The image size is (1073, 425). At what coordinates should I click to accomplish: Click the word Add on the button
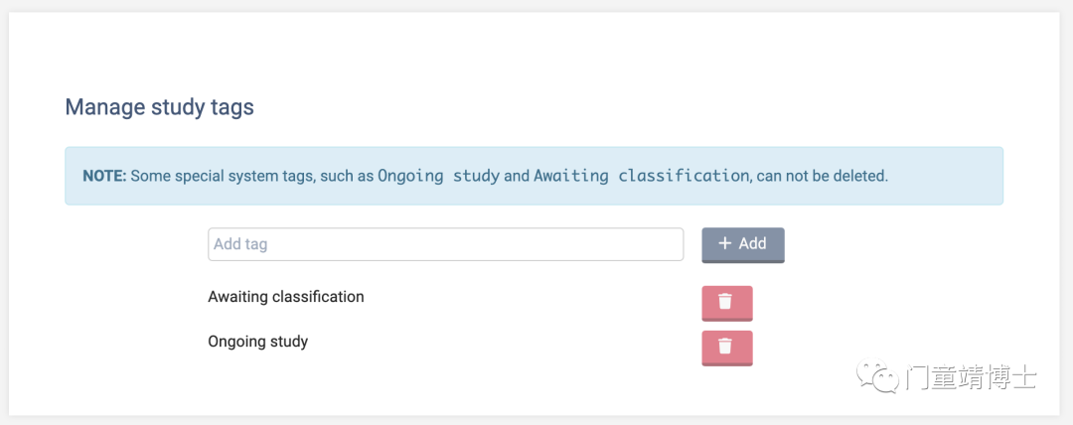pyautogui.click(x=752, y=243)
